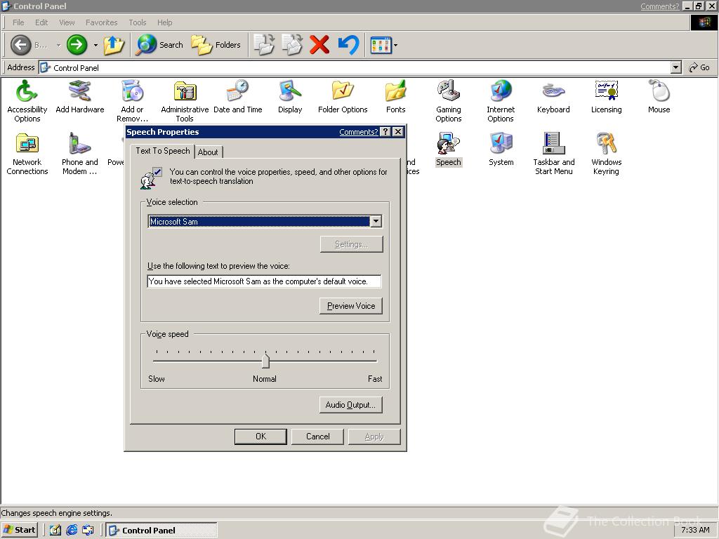Open the Start menu
This screenshot has height=539, width=719.
coord(19,530)
